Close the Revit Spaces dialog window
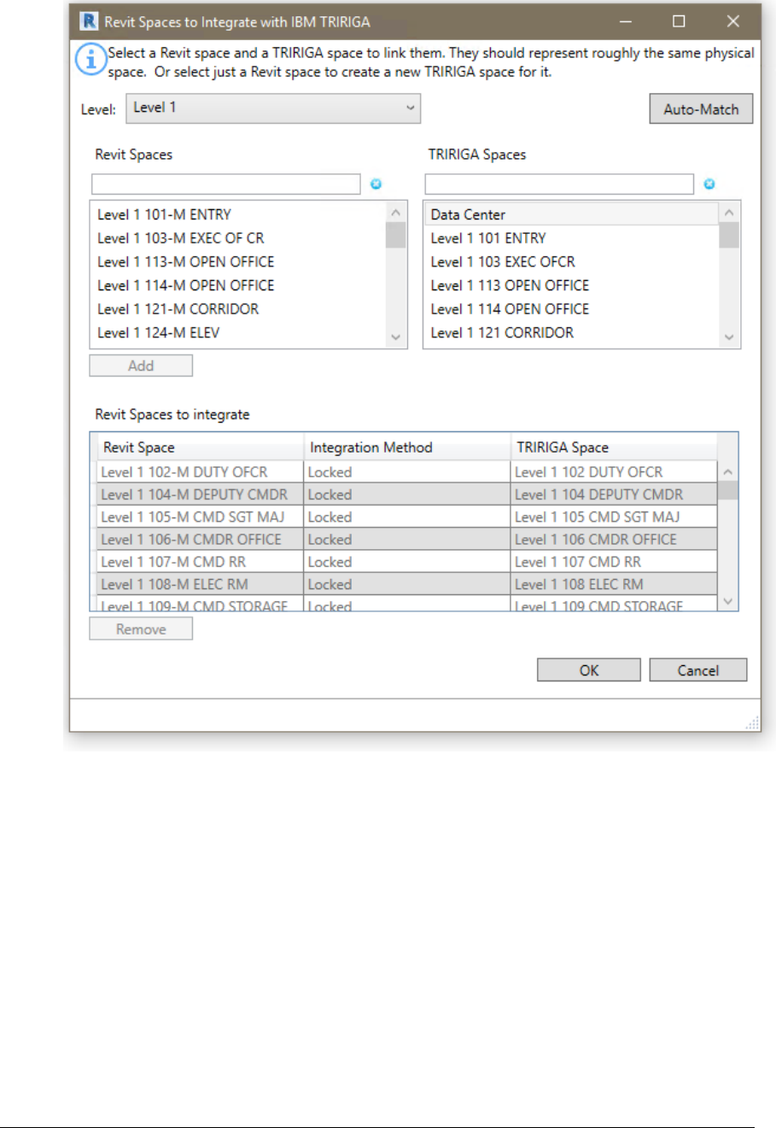The image size is (776, 1128). [732, 21]
